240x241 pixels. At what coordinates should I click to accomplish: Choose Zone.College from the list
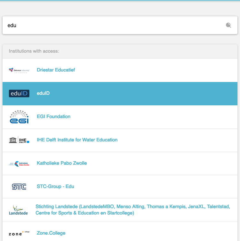point(51,233)
